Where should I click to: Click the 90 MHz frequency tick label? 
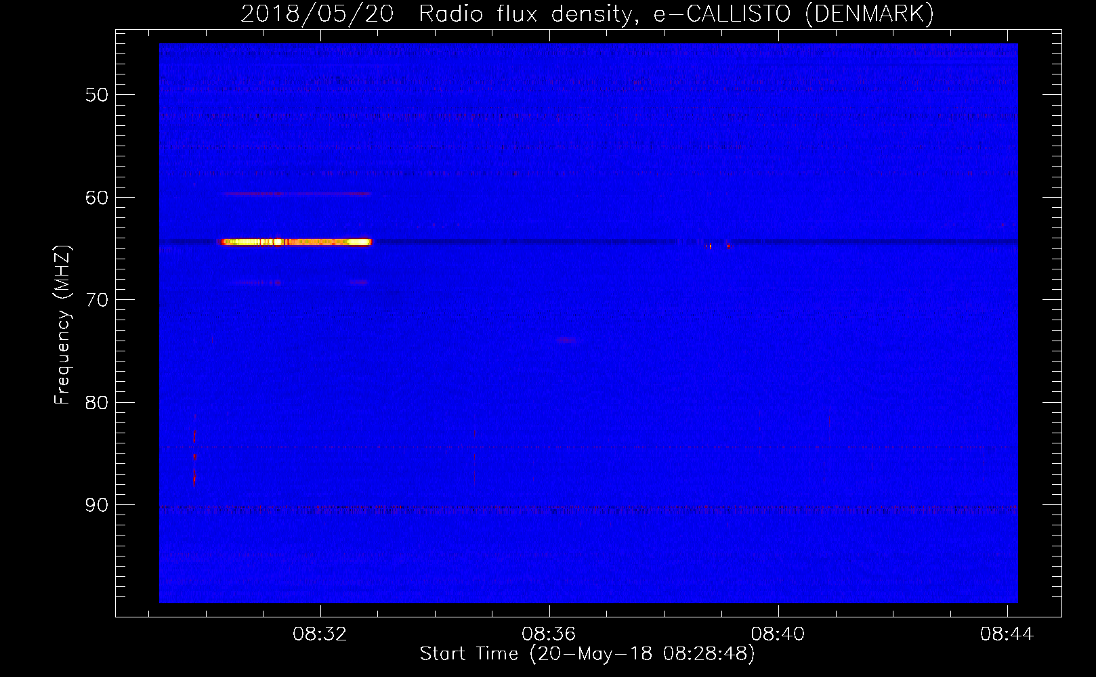[x=97, y=505]
